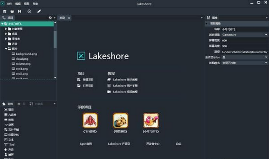This screenshot has height=159, width=269.
Task: Select the Tiled component icon
Action: pyautogui.click(x=6, y=145)
